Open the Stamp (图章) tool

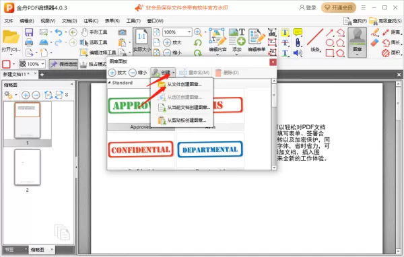click(x=357, y=42)
